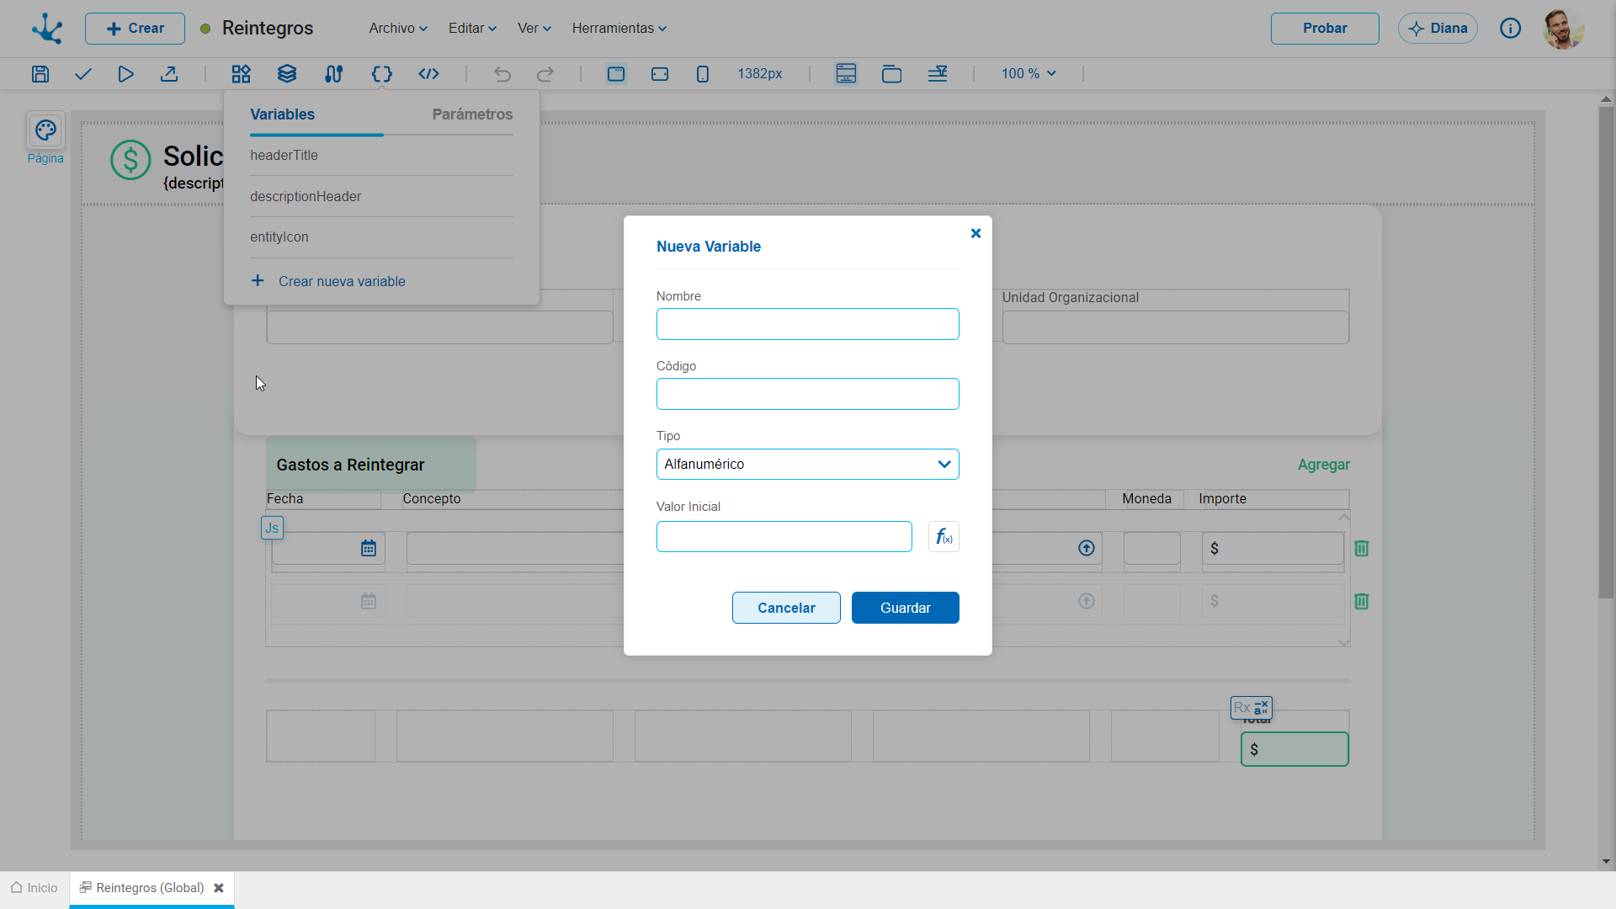This screenshot has height=909, width=1616.
Task: Open the code editor angle brackets icon
Action: (x=429, y=74)
